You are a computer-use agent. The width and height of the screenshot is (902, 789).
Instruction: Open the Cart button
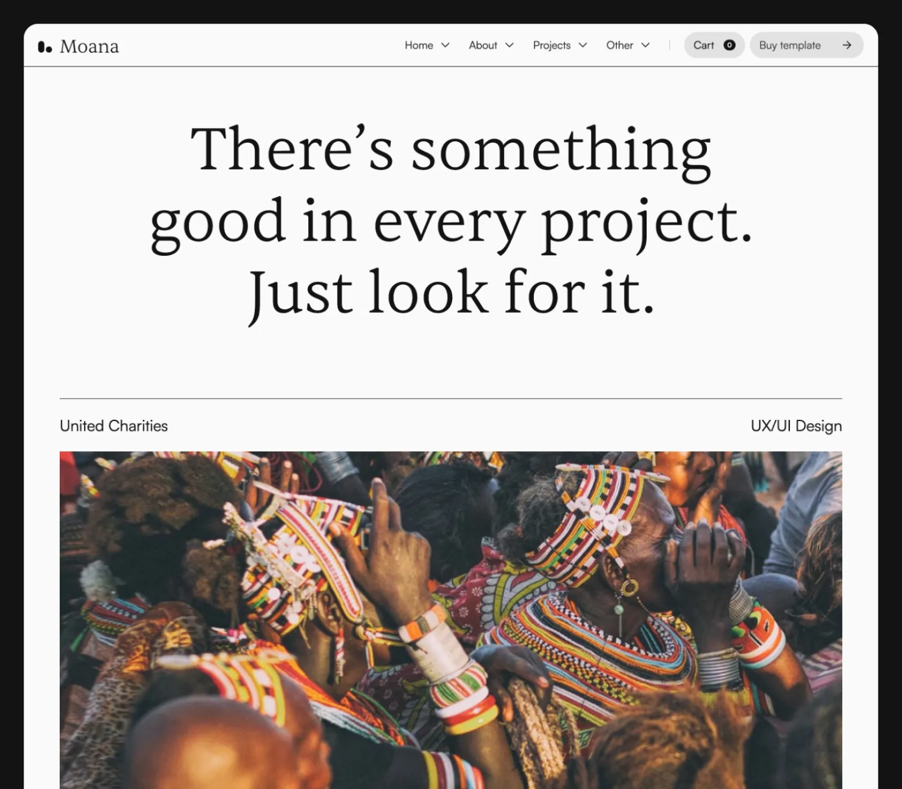tap(714, 45)
